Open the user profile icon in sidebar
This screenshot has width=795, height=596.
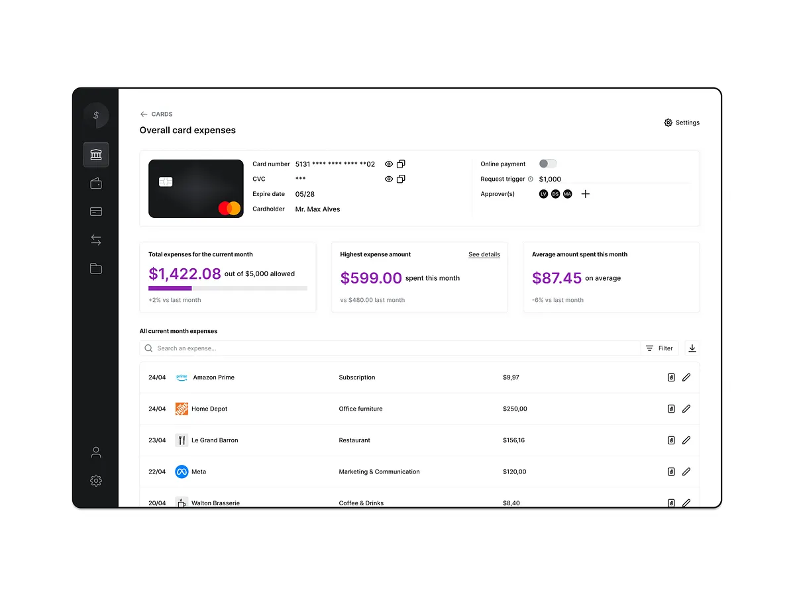[96, 452]
